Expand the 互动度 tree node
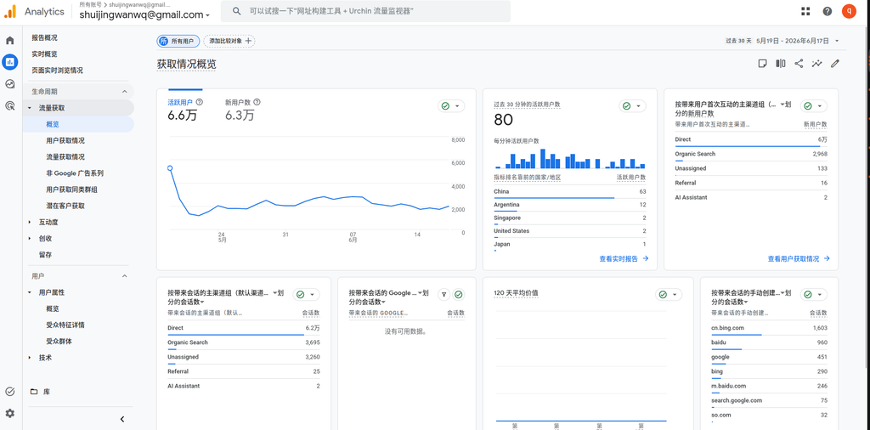 click(30, 223)
